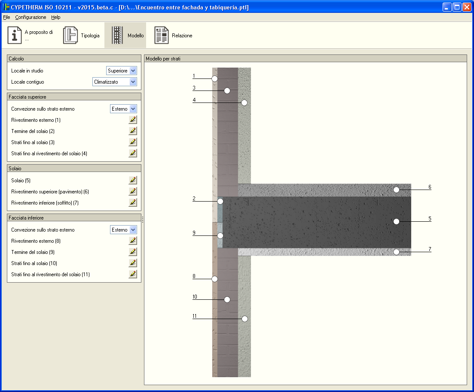
Task: Edit Rivestimento esterno (1) pencil icon
Action: point(133,120)
